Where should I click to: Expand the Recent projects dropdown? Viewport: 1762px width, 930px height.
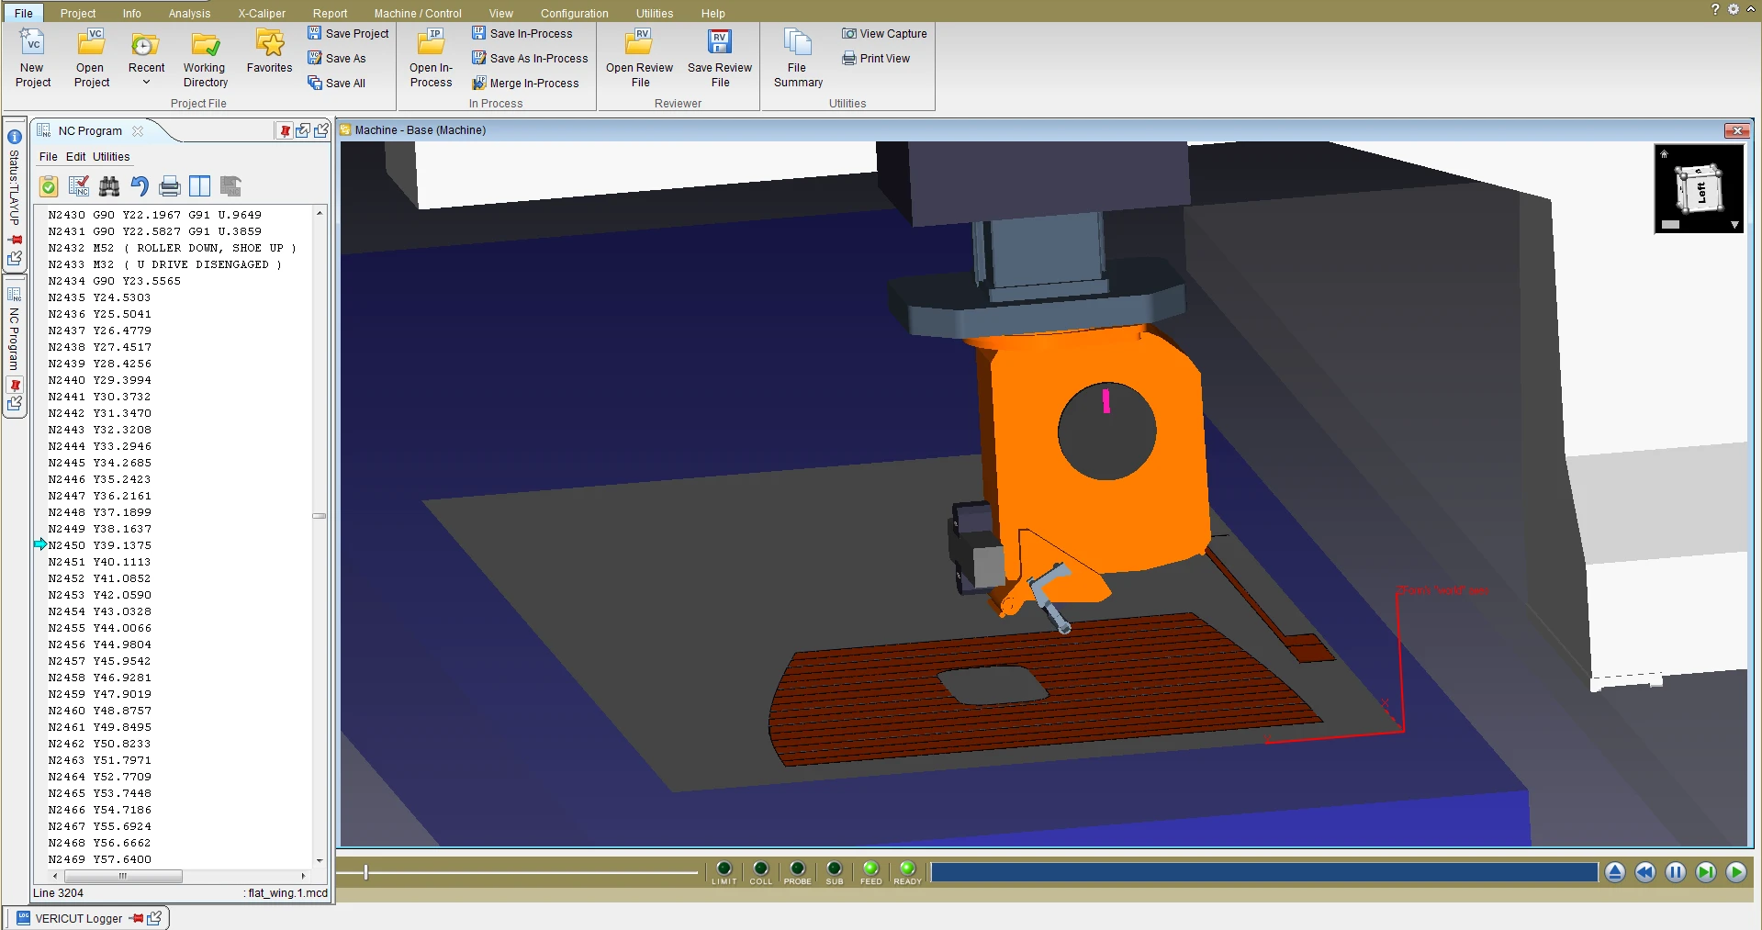146,83
